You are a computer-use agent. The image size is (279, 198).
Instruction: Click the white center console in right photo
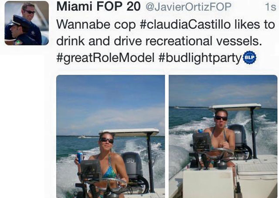pos(208,183)
